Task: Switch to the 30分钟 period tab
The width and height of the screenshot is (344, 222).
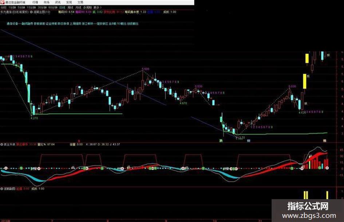Action: (42, 8)
